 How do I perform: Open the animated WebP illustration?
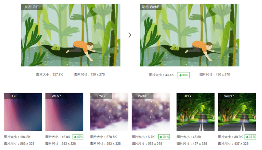tap(190, 35)
